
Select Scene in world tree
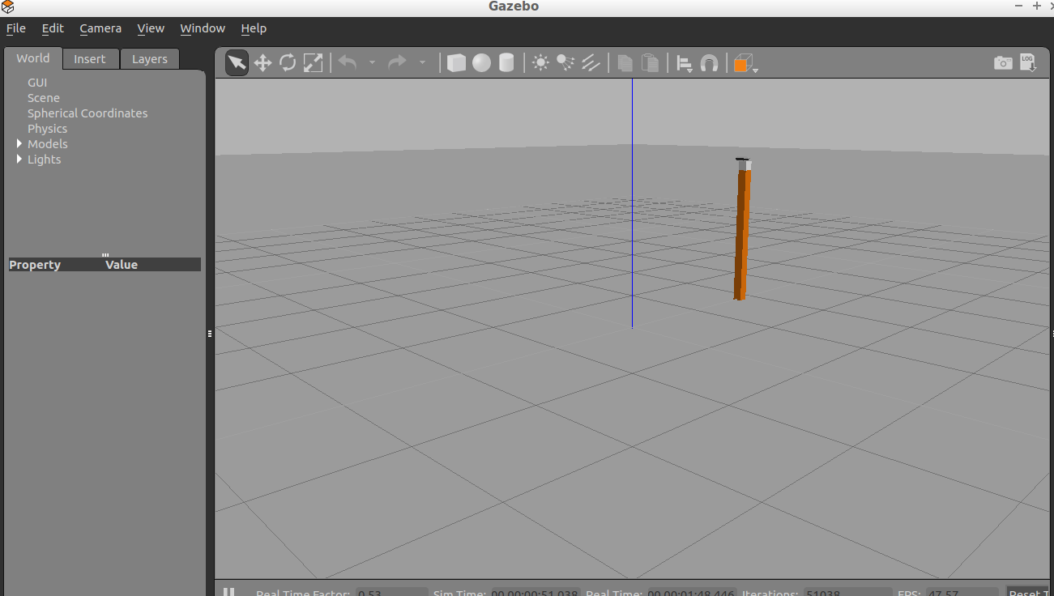(44, 98)
